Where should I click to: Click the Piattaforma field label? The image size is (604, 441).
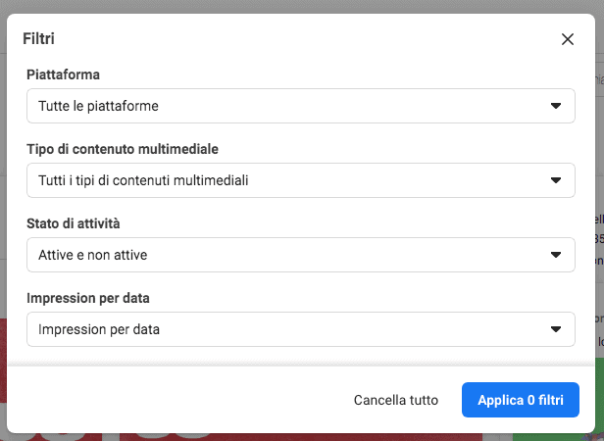tap(63, 74)
